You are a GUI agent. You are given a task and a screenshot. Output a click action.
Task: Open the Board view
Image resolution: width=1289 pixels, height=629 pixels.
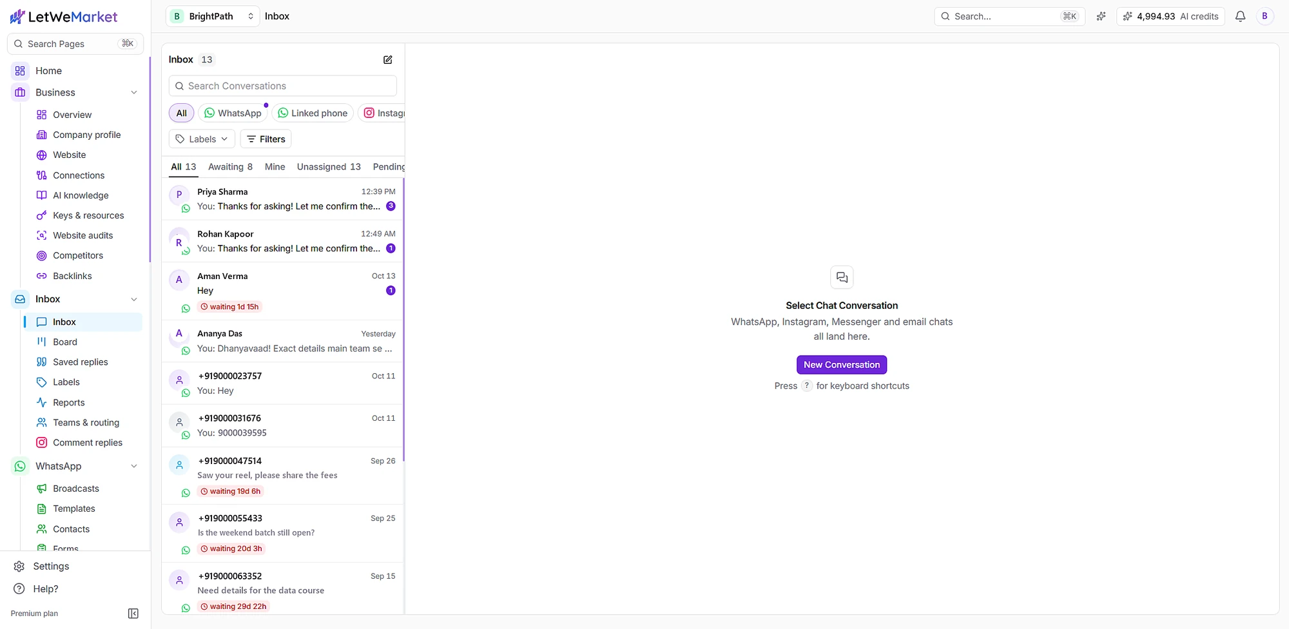[x=65, y=342]
